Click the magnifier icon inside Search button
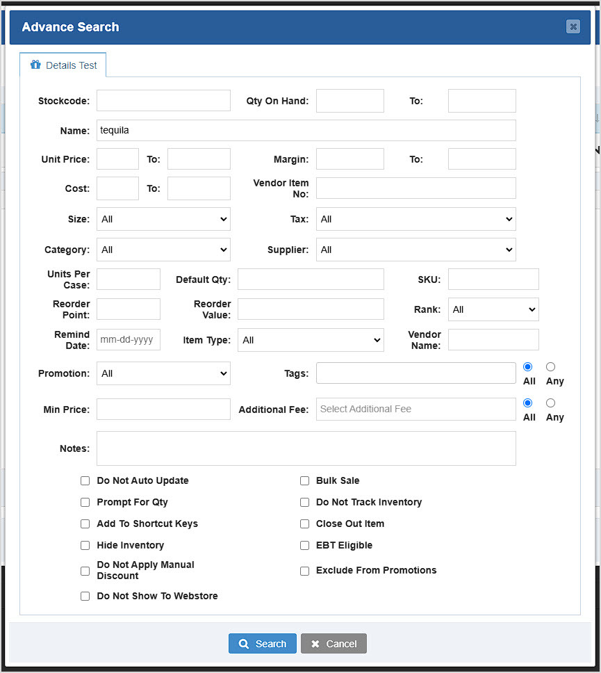The width and height of the screenshot is (601, 673). pyautogui.click(x=245, y=643)
